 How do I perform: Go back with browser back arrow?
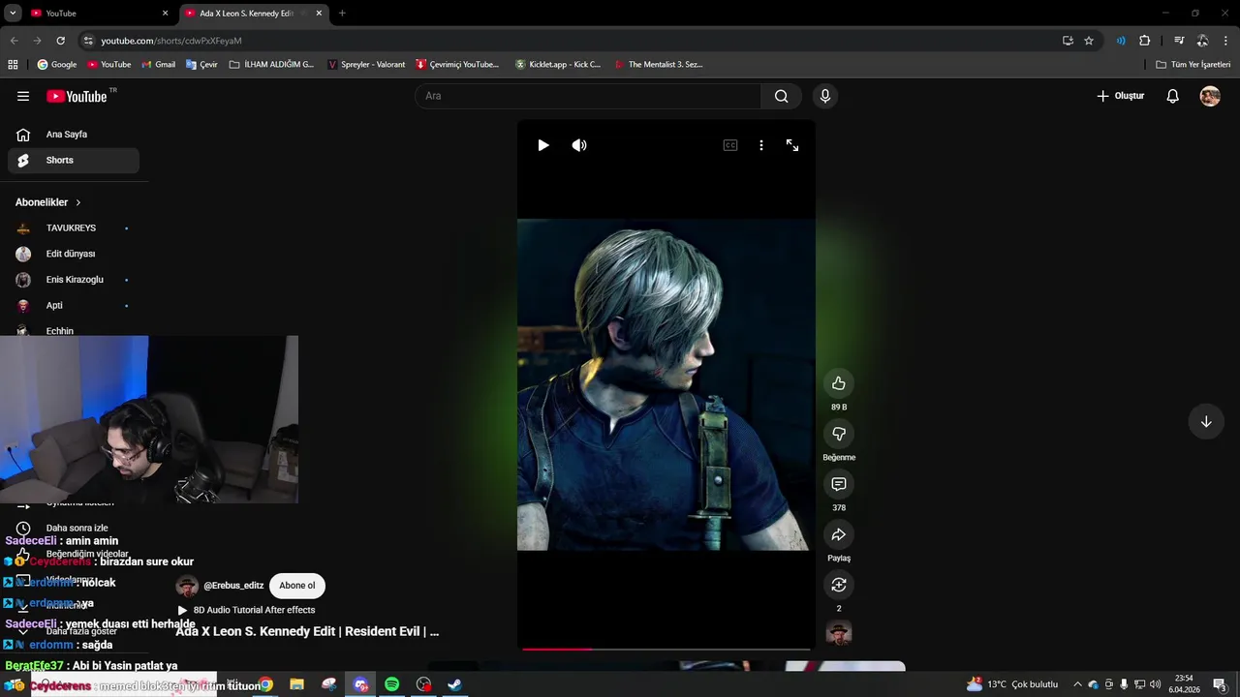coord(14,41)
